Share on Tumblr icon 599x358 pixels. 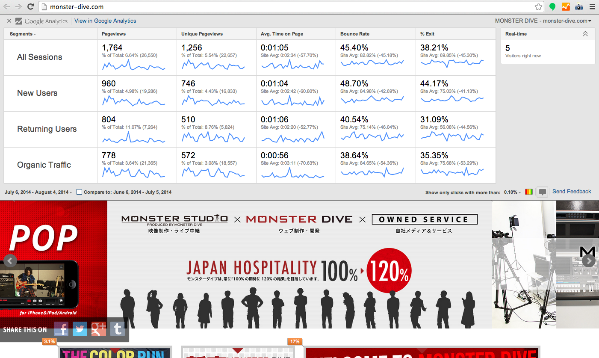118,329
